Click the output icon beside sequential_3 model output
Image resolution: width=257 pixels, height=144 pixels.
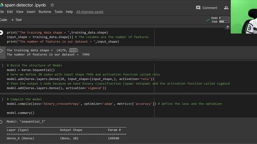(1, 122)
